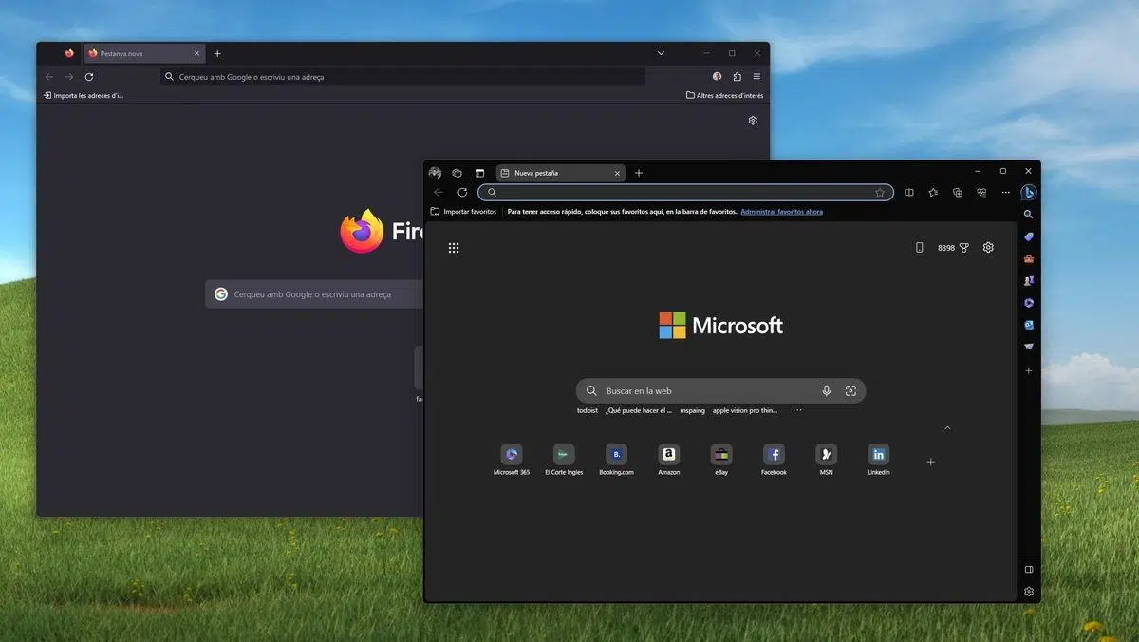Open a new tab in Firefox
This screenshot has width=1139, height=642.
tap(217, 53)
